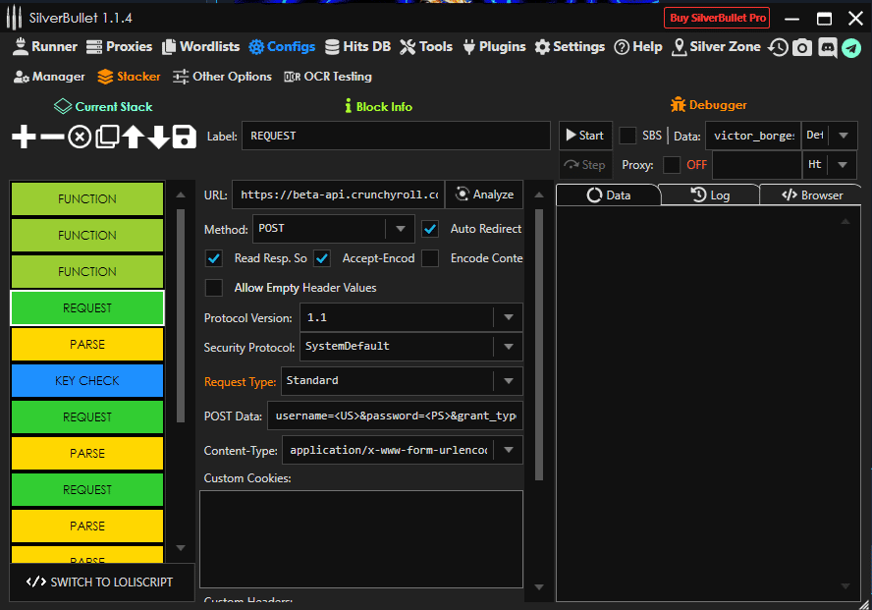The image size is (872, 610).
Task: Click the proxy address input field
Action: click(x=757, y=165)
